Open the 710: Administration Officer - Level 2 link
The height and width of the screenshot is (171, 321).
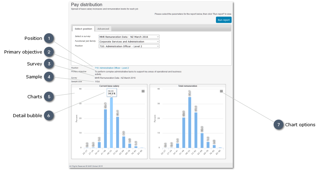tap(112, 68)
